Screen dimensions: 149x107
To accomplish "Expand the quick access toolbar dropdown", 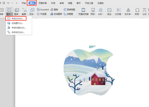I will click(x=17, y=3).
